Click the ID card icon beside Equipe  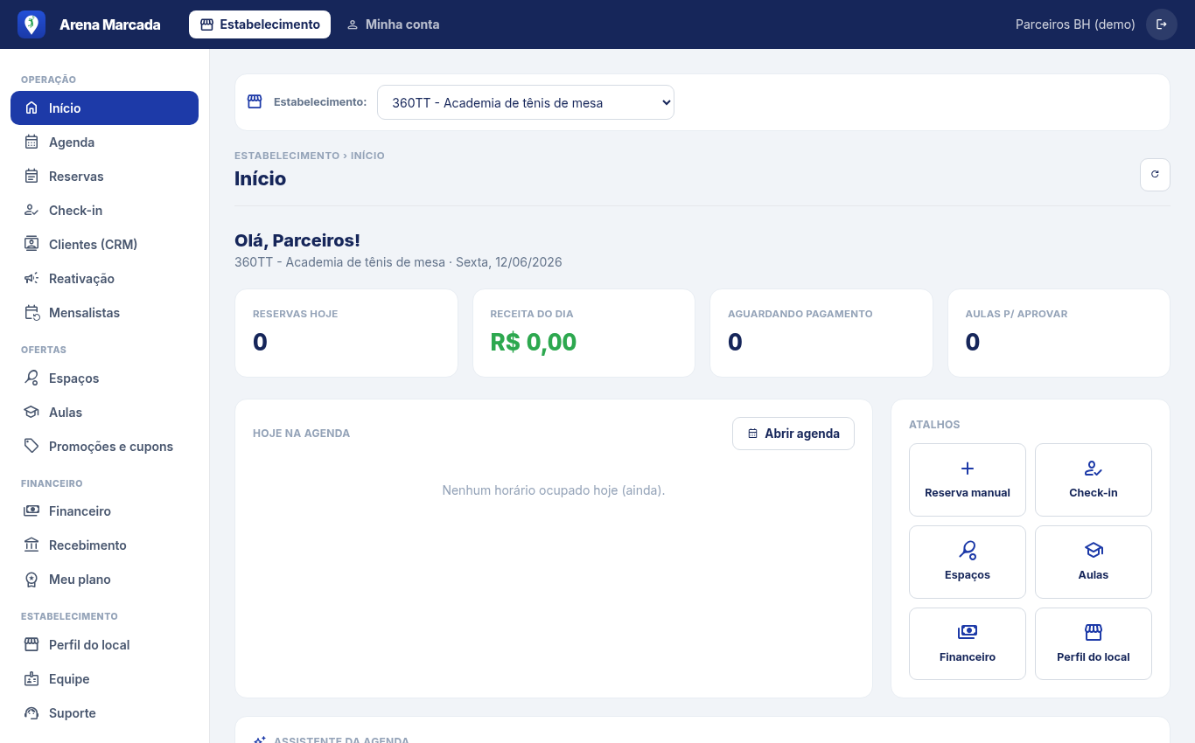point(31,679)
